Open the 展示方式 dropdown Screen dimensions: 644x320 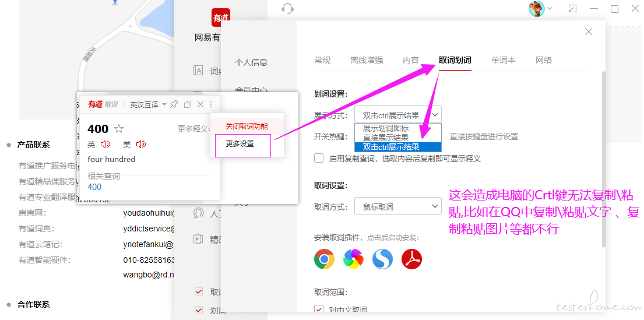pyautogui.click(x=398, y=115)
